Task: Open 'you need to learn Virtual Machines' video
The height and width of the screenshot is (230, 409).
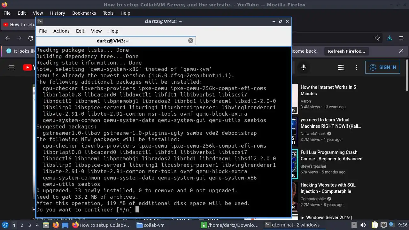Action: tap(331, 123)
